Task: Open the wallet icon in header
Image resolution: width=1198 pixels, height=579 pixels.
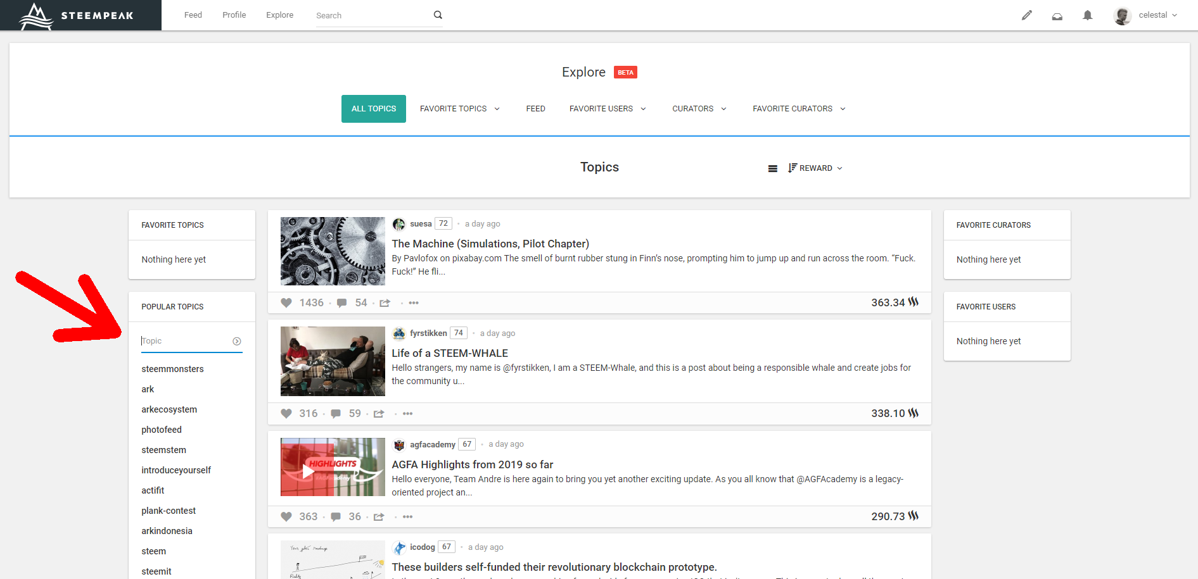Action: point(1057,16)
